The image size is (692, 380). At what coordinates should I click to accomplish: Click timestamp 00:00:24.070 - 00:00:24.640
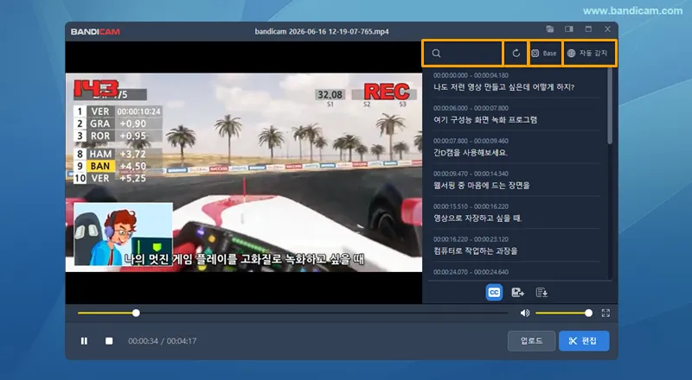(471, 272)
